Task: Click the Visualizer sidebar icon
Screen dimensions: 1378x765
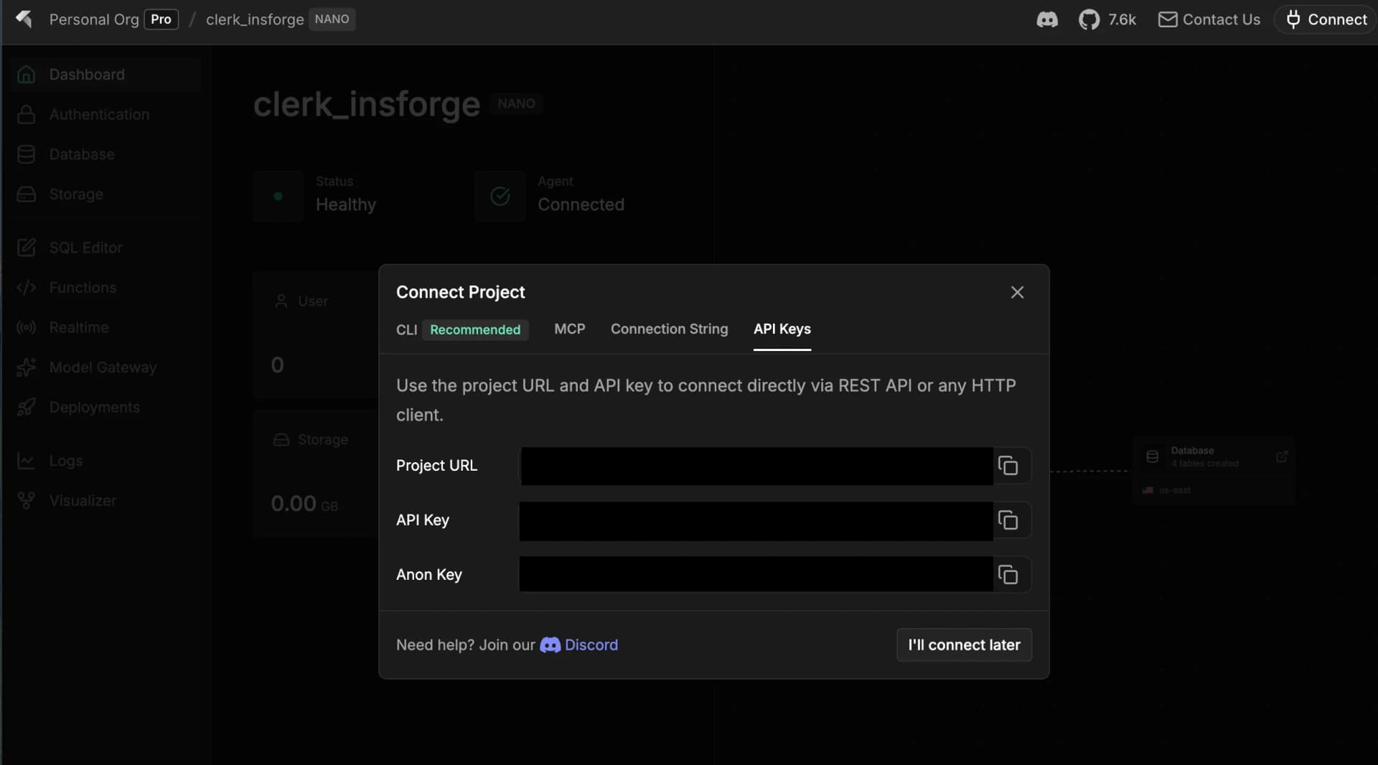Action: 26,501
